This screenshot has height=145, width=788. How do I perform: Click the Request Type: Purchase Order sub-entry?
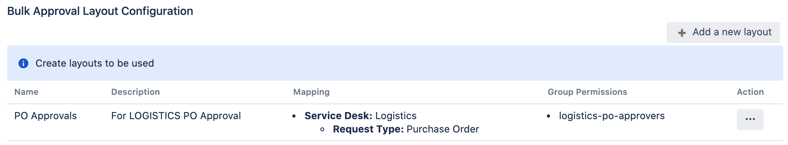click(x=406, y=129)
